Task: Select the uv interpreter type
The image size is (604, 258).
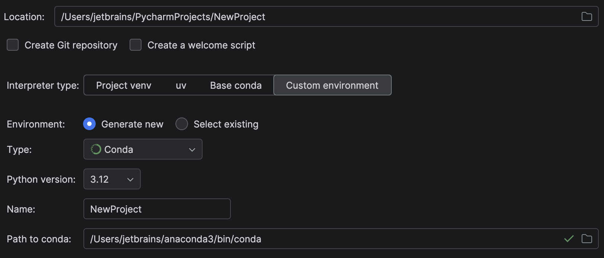Action: [x=181, y=85]
